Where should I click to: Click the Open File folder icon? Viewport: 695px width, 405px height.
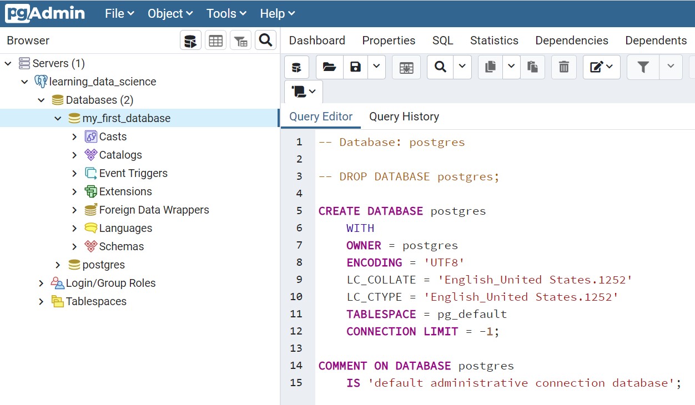click(x=329, y=67)
